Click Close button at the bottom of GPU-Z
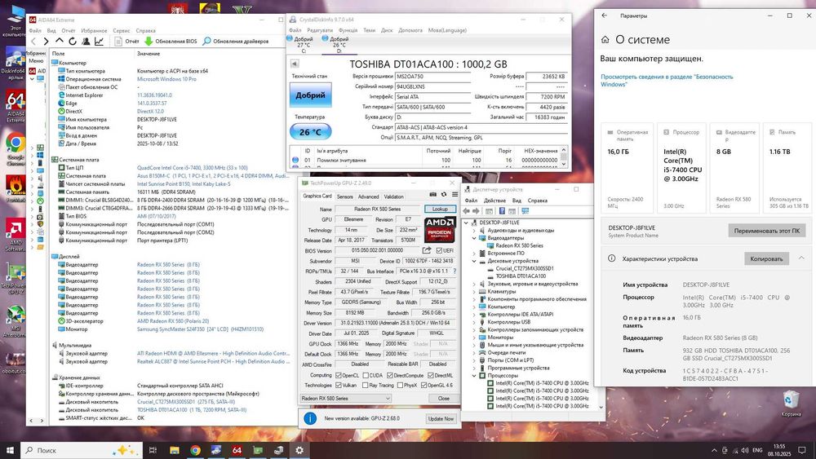The width and height of the screenshot is (816, 459). tap(443, 398)
